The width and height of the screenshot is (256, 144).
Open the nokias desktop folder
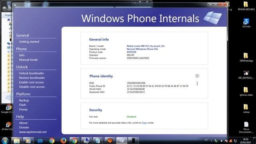(x=246, y=108)
